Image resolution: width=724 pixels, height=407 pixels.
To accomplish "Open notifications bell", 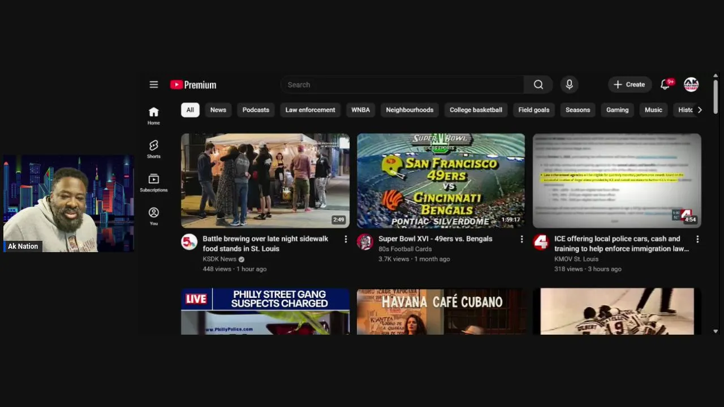I will (x=665, y=85).
